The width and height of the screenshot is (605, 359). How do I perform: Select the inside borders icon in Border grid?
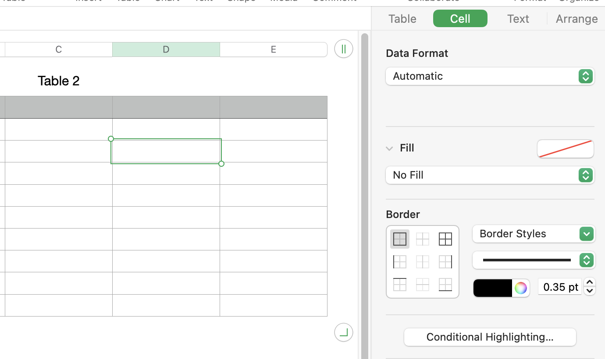(x=423, y=239)
